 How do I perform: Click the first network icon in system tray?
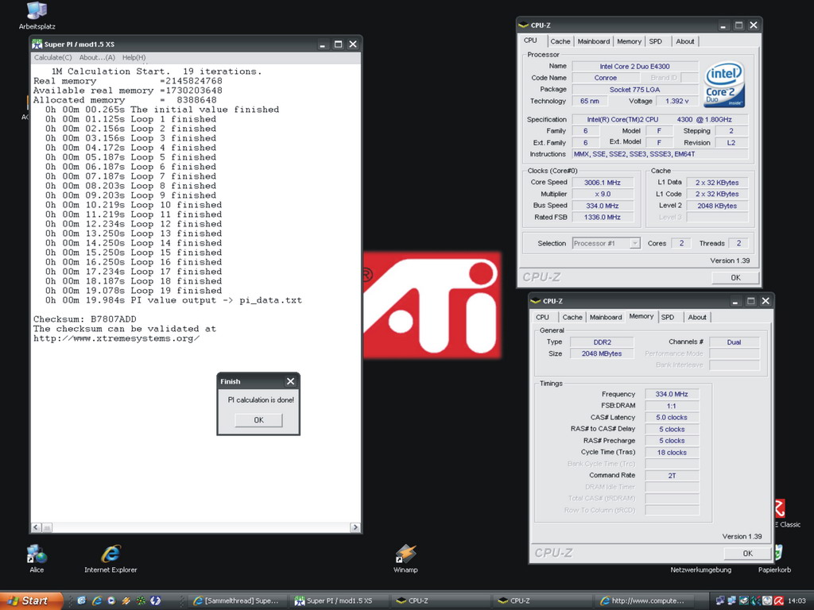pyautogui.click(x=720, y=600)
